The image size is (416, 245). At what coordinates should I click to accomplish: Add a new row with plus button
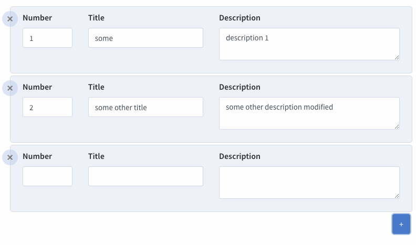(401, 224)
